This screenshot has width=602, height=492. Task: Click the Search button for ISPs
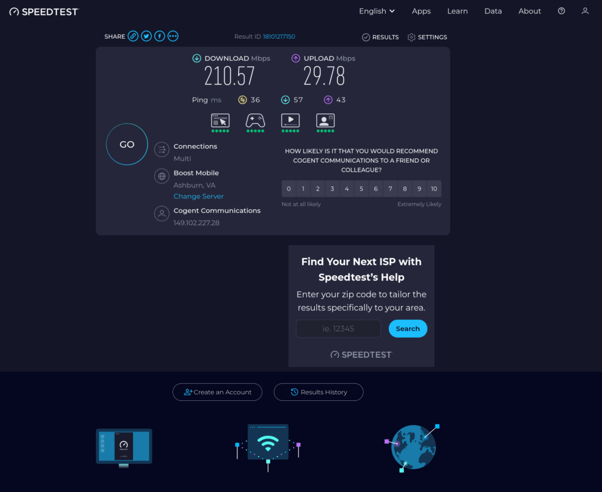click(408, 329)
